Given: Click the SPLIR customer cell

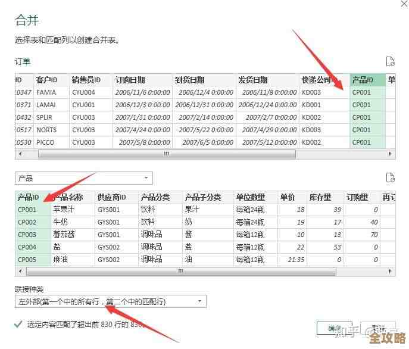Looking at the screenshot, I should pyautogui.click(x=52, y=117).
